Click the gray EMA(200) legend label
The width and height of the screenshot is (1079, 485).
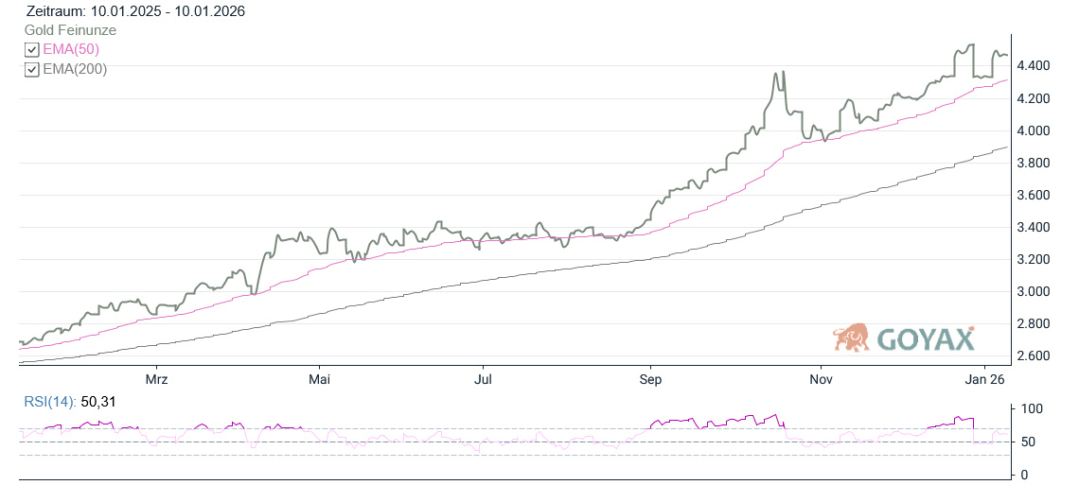click(75, 68)
